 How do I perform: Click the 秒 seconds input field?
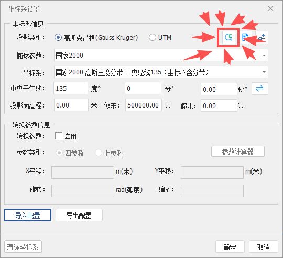219,89
